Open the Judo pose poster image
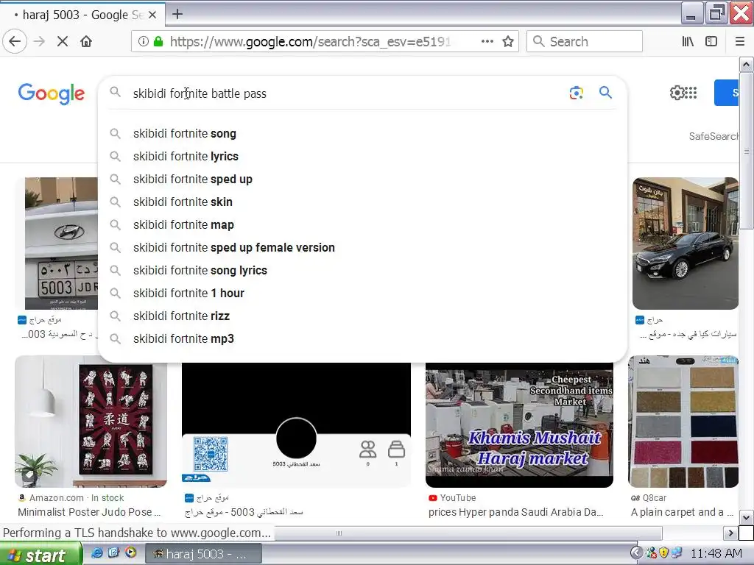Screen dimensions: 754x565 pyautogui.click(x=91, y=422)
